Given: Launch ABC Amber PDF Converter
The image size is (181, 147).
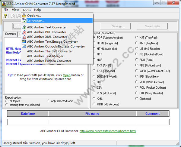Looking at the screenshot, I should pos(57,32).
